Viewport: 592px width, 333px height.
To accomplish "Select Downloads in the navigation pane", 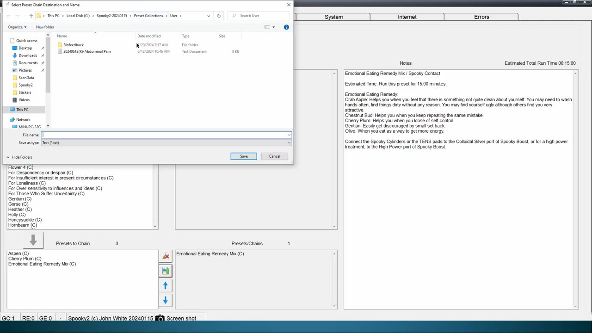I will tap(28, 55).
